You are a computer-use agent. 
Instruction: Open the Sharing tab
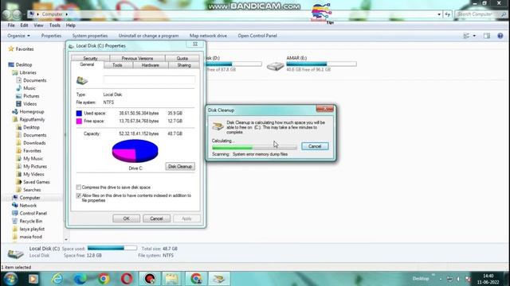tap(184, 65)
